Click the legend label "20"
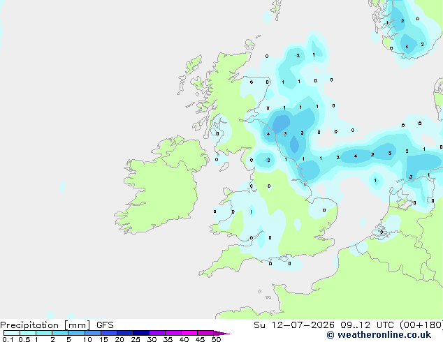The width and height of the screenshot is (443, 342). (119, 339)
